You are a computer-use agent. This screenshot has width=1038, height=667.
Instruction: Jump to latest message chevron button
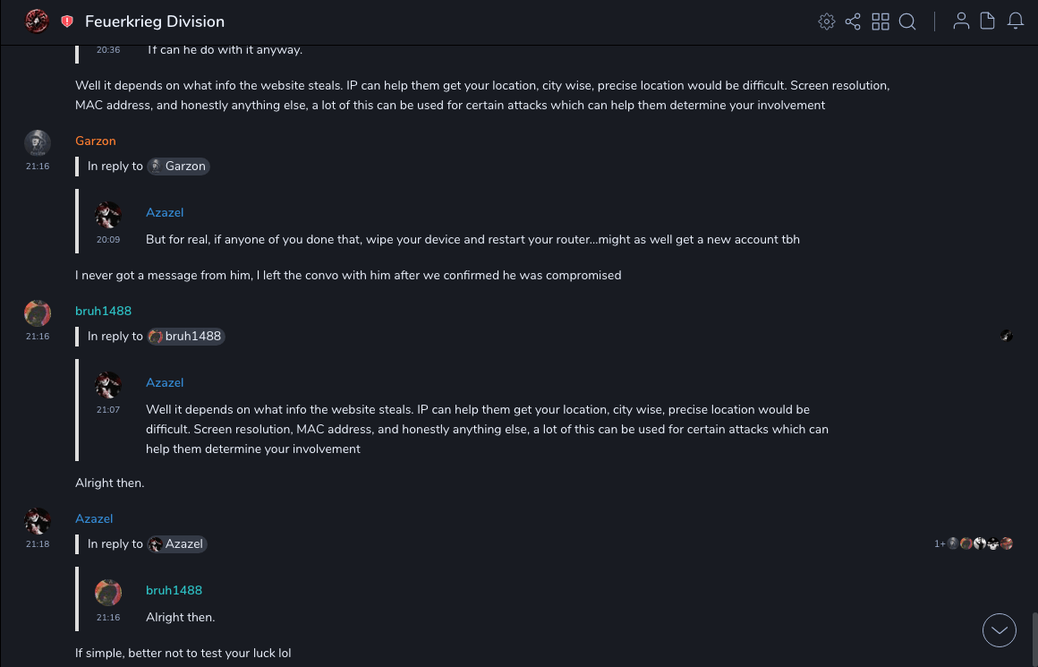click(1000, 630)
